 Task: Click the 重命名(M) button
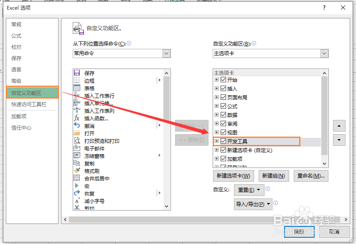point(311,176)
